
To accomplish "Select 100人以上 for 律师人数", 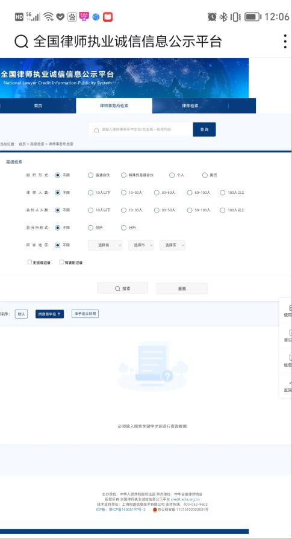I will (223, 193).
